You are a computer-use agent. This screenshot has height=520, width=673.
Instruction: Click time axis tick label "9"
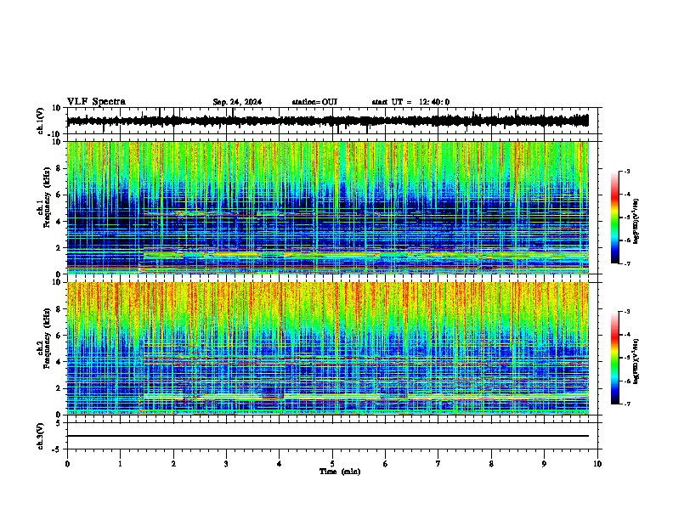(x=544, y=464)
